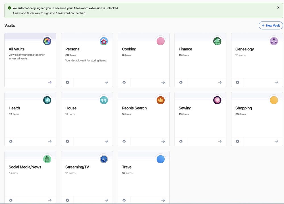Click the Travel vault blue circle
This screenshot has width=284, height=204.
(x=160, y=159)
